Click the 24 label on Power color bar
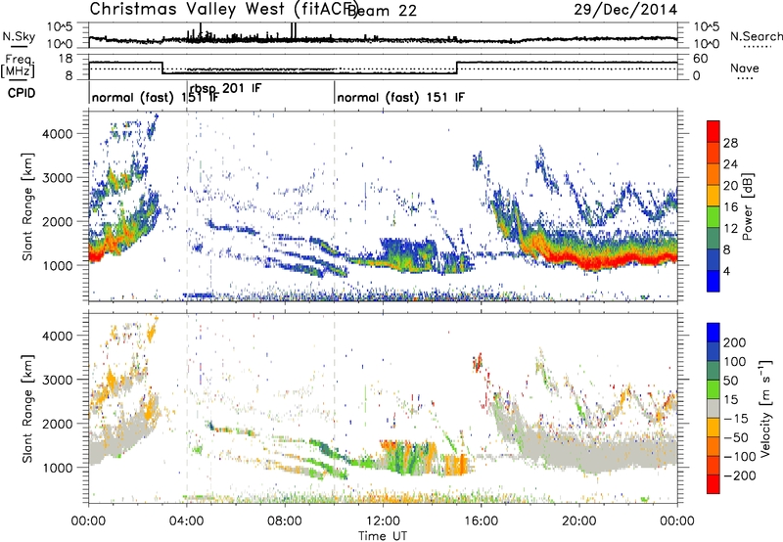The height and width of the screenshot is (542, 783). [730, 164]
